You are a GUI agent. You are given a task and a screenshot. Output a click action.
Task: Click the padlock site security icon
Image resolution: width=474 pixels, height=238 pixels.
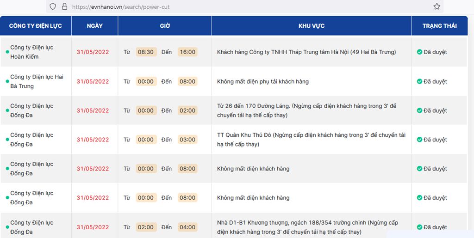point(64,6)
